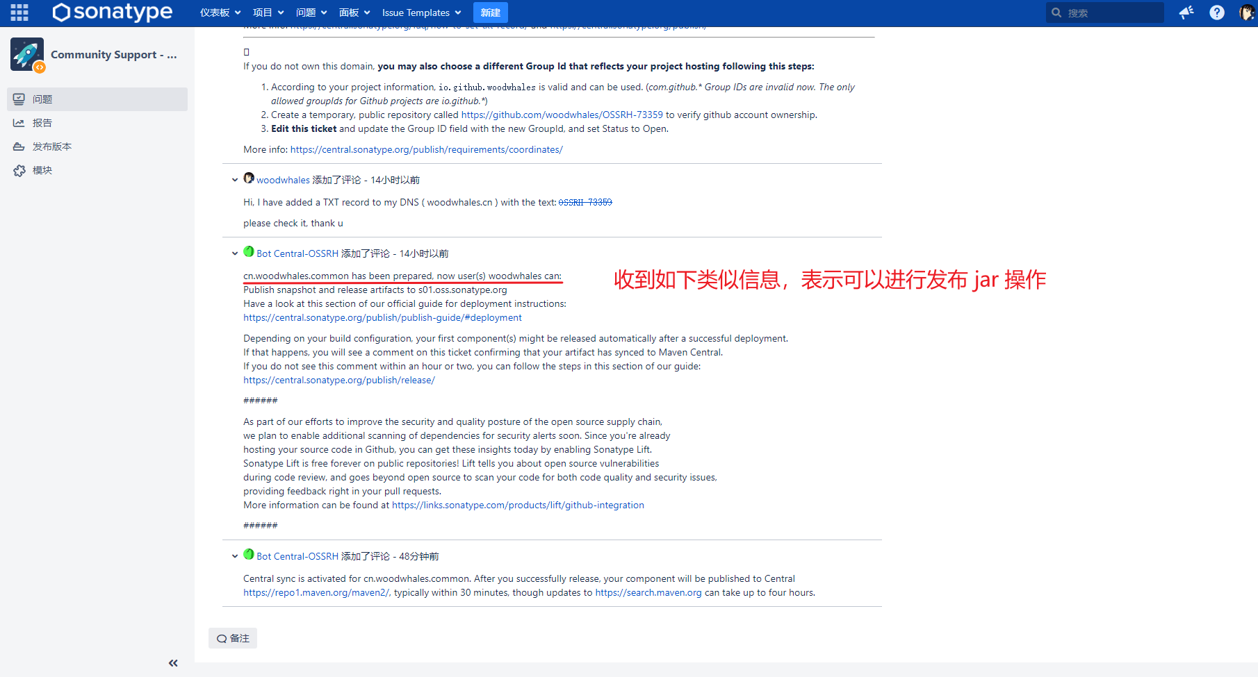
Task: Open Bot Central-OSSRH author link, 48分钟前 comment
Action: click(297, 556)
